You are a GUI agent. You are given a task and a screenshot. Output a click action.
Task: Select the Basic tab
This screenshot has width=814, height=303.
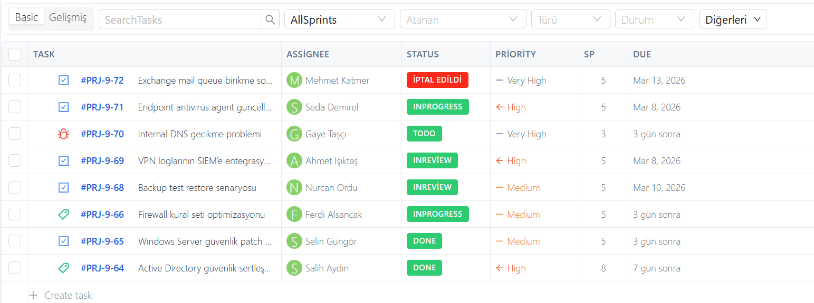point(26,17)
